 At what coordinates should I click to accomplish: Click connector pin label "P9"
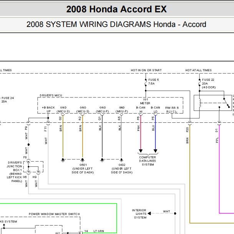pos(26,128)
